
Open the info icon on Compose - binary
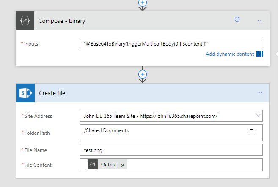coord(237,19)
